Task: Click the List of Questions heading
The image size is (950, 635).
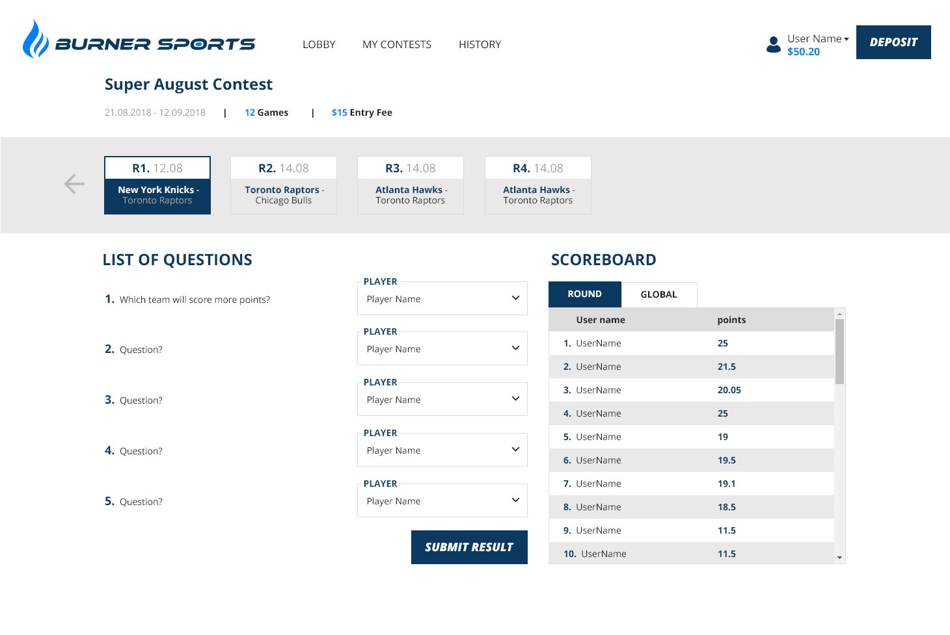Action: (x=178, y=260)
